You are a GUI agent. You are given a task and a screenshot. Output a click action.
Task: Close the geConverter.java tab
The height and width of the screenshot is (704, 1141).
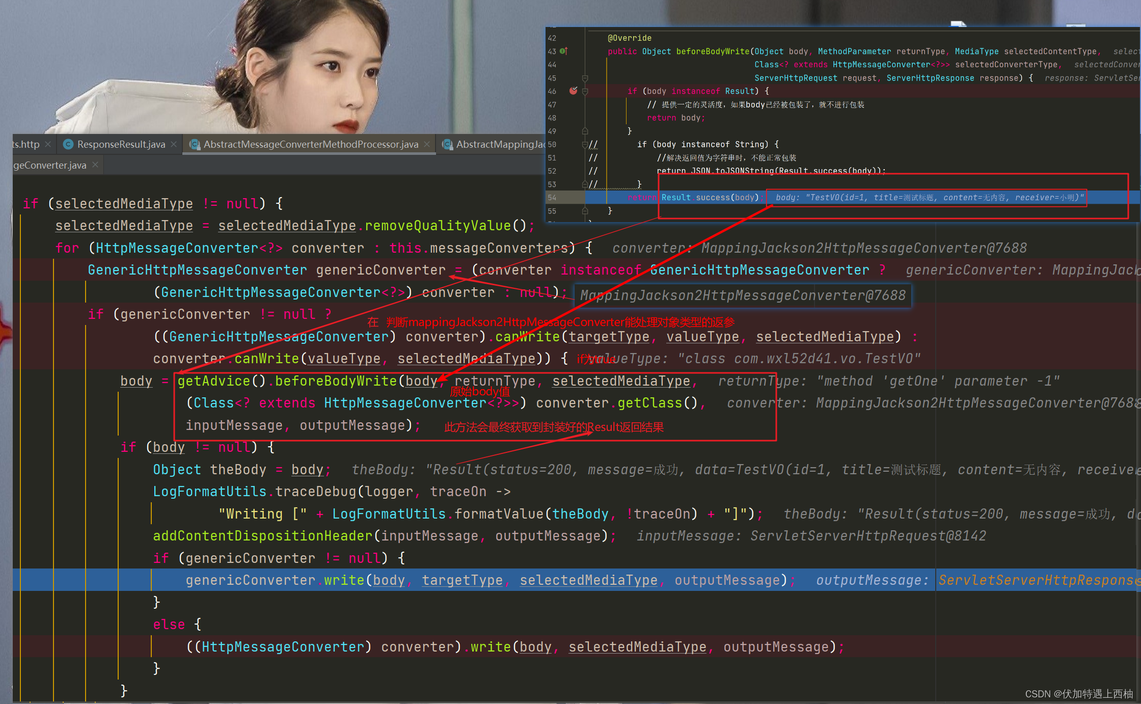click(95, 165)
